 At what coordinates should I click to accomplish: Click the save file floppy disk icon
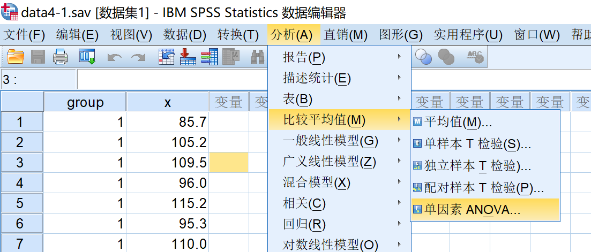click(38, 56)
